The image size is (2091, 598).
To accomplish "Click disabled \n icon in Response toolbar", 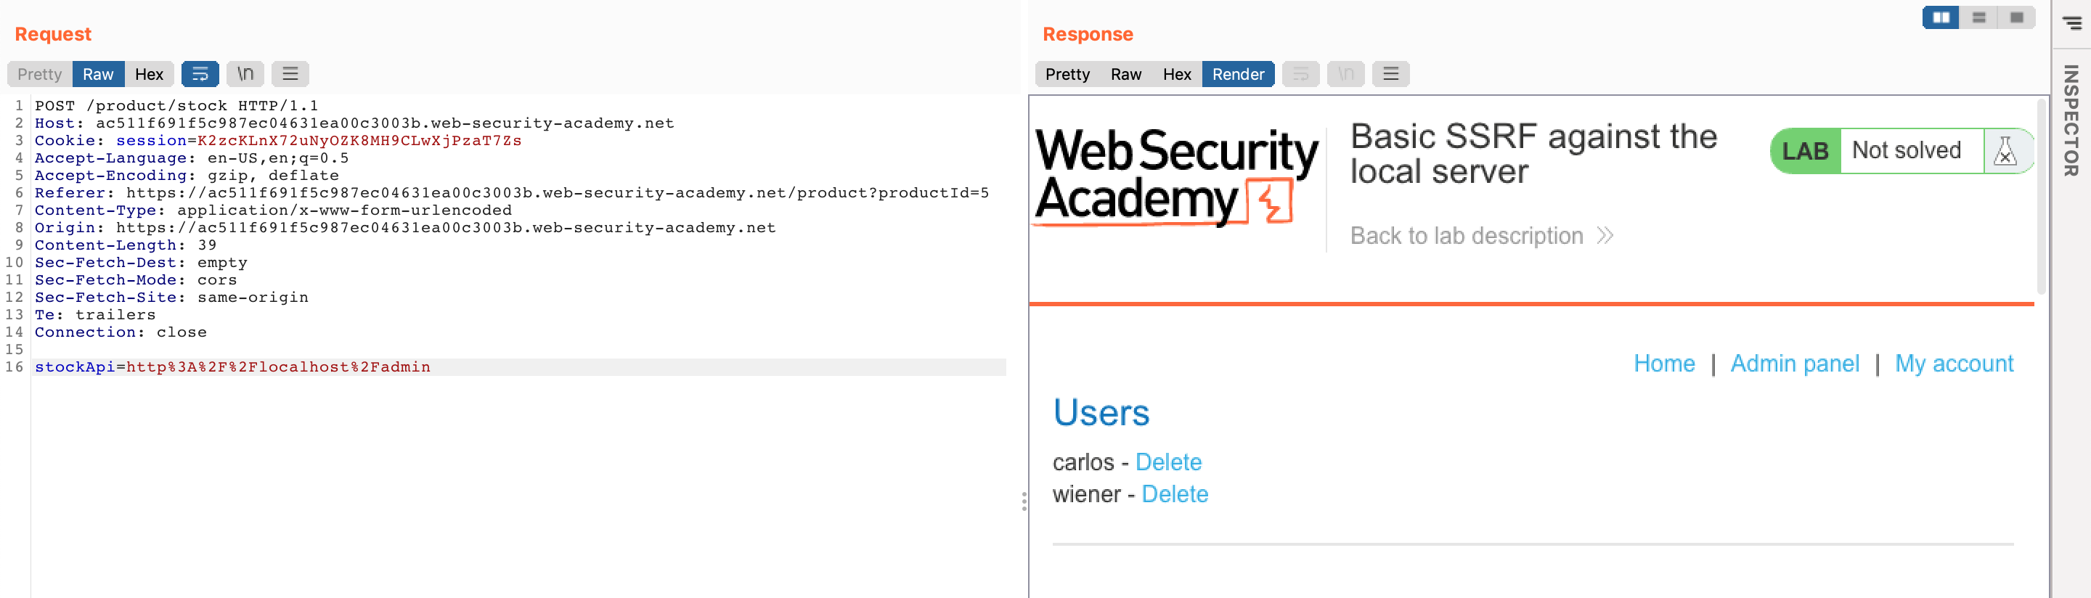I will pyautogui.click(x=1346, y=74).
